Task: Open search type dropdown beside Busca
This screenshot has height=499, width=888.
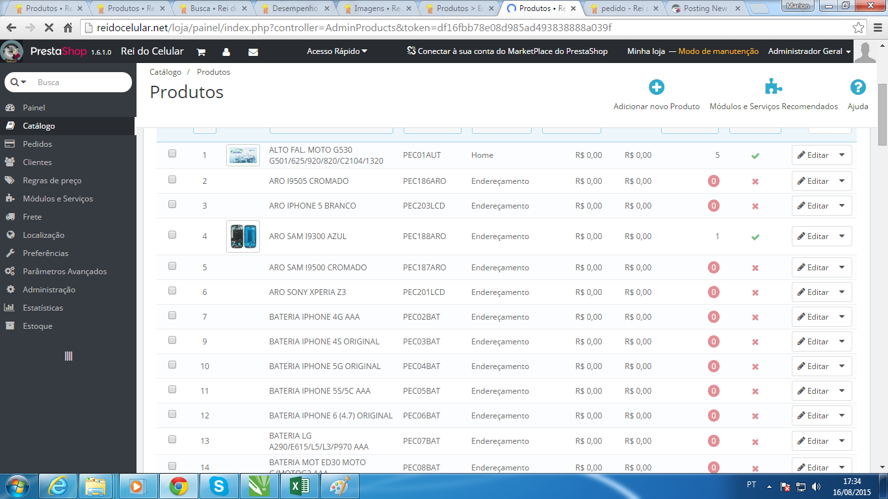Action: [19, 83]
